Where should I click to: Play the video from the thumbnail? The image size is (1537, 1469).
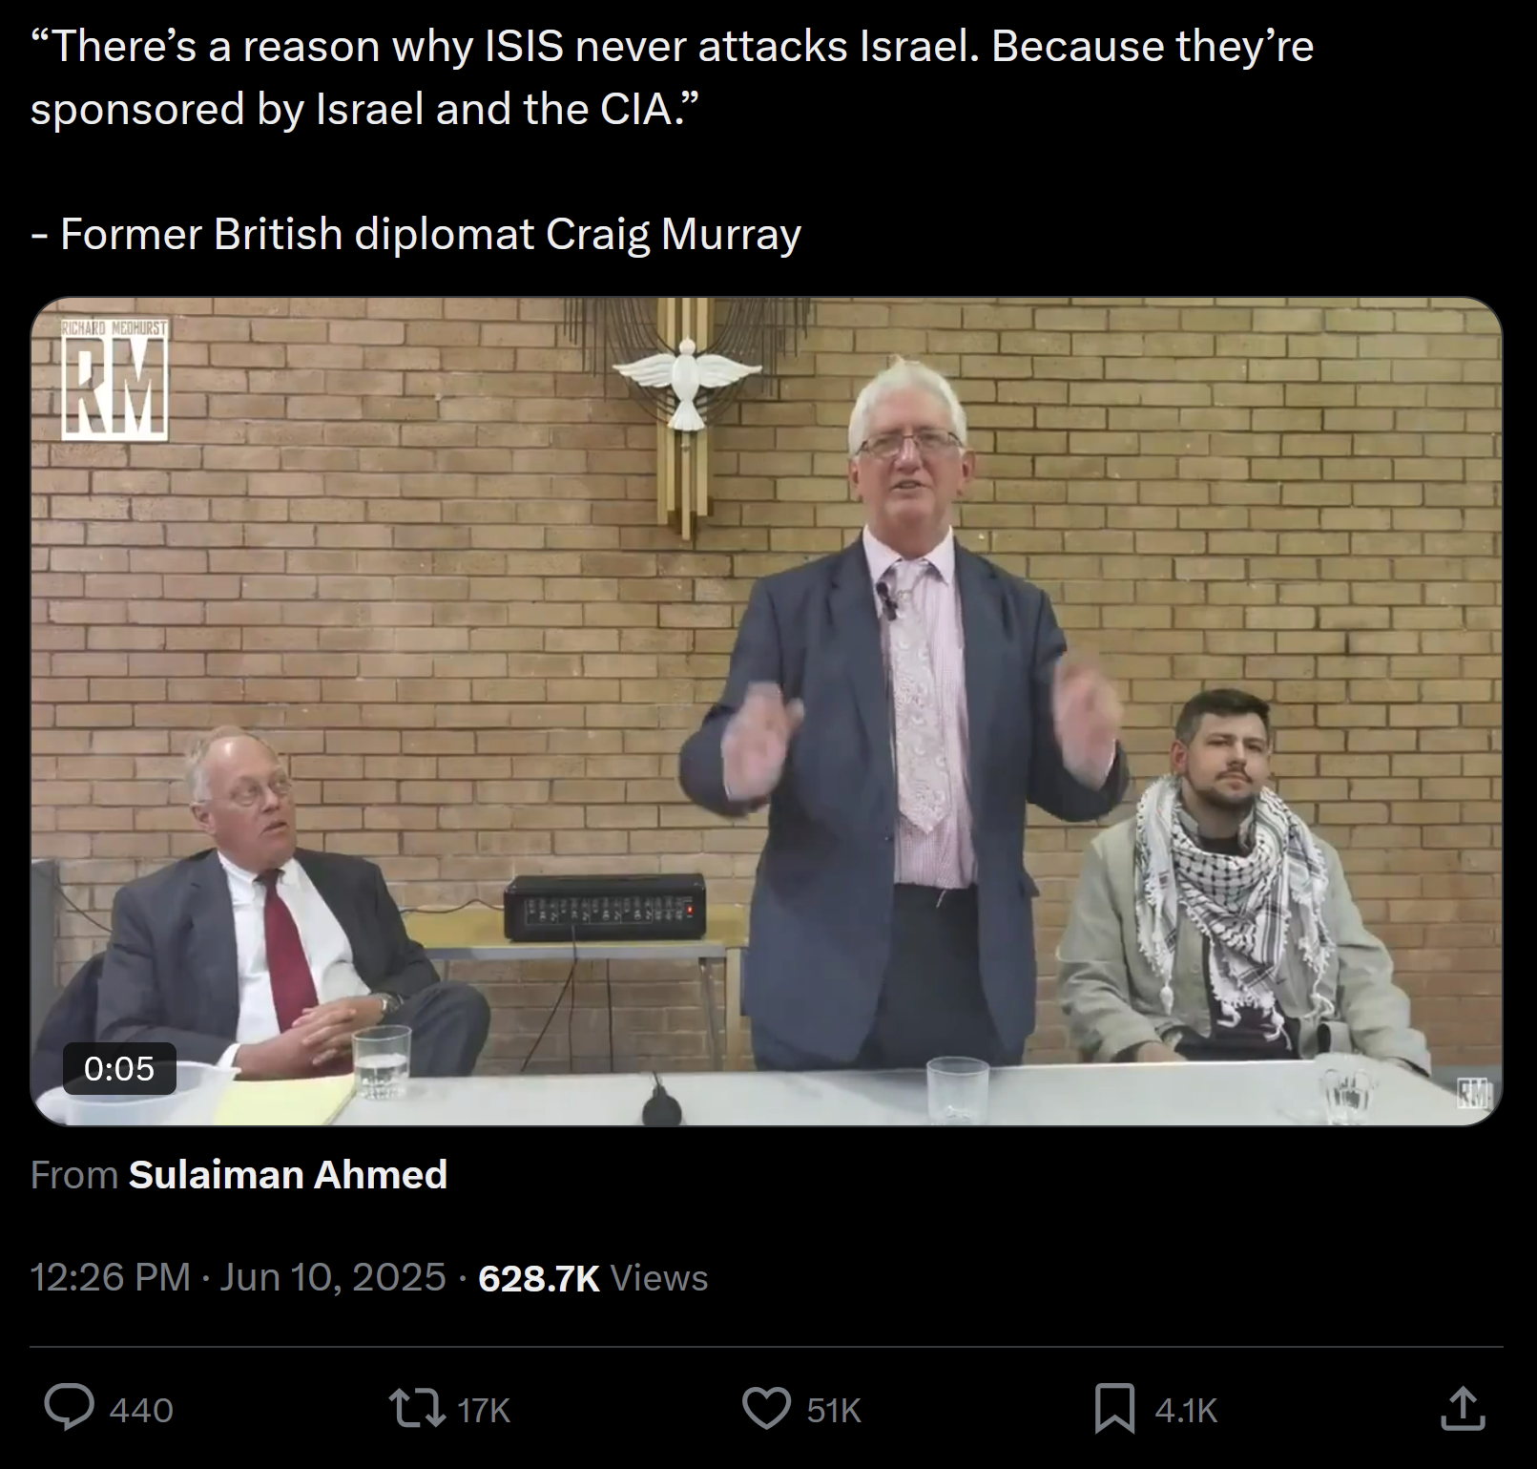click(x=766, y=711)
